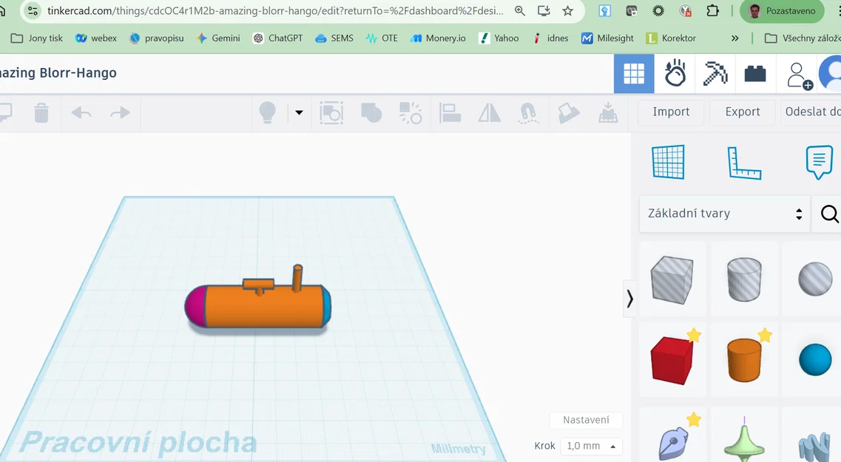Open the Pozastaveno profile button
The height and width of the screenshot is (462, 841).
point(782,11)
